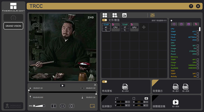Open the help question mark icon
This screenshot has width=204, height=112.
click(x=191, y=6)
